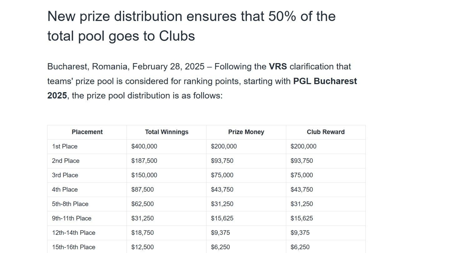Click the 15th-16th Place row label
Viewport: 450px width, 253px height.
(x=73, y=247)
